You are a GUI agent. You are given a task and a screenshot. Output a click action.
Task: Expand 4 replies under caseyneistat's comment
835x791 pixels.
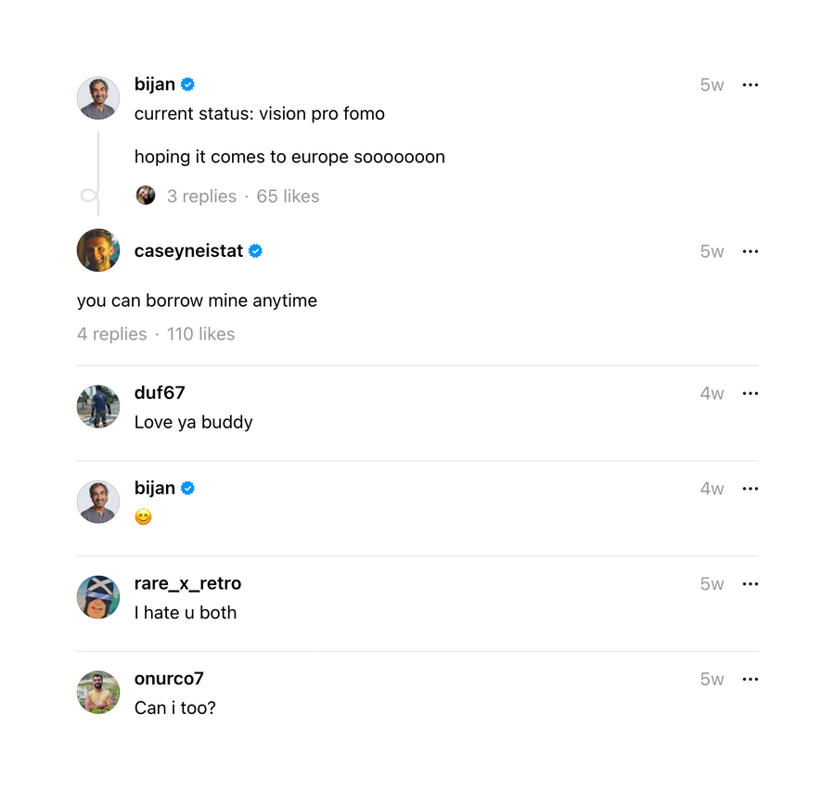tap(111, 334)
